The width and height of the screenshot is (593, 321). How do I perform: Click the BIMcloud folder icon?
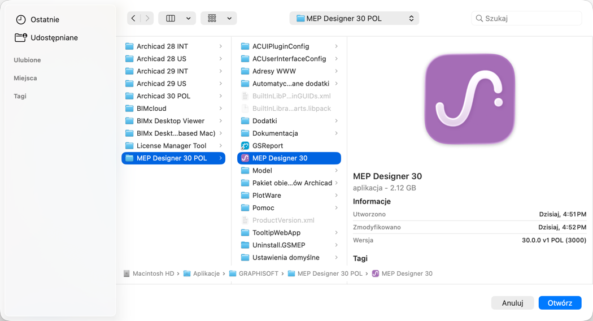(x=129, y=109)
